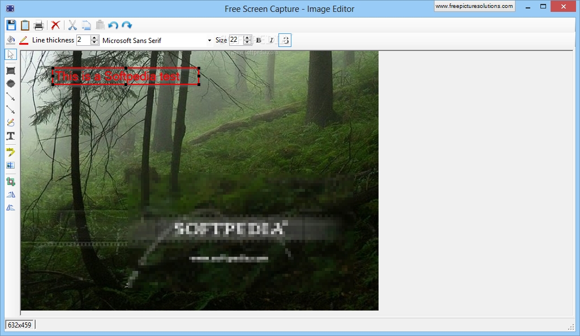Open www.freepicturesolutions.com link in the title bar

coord(474,6)
